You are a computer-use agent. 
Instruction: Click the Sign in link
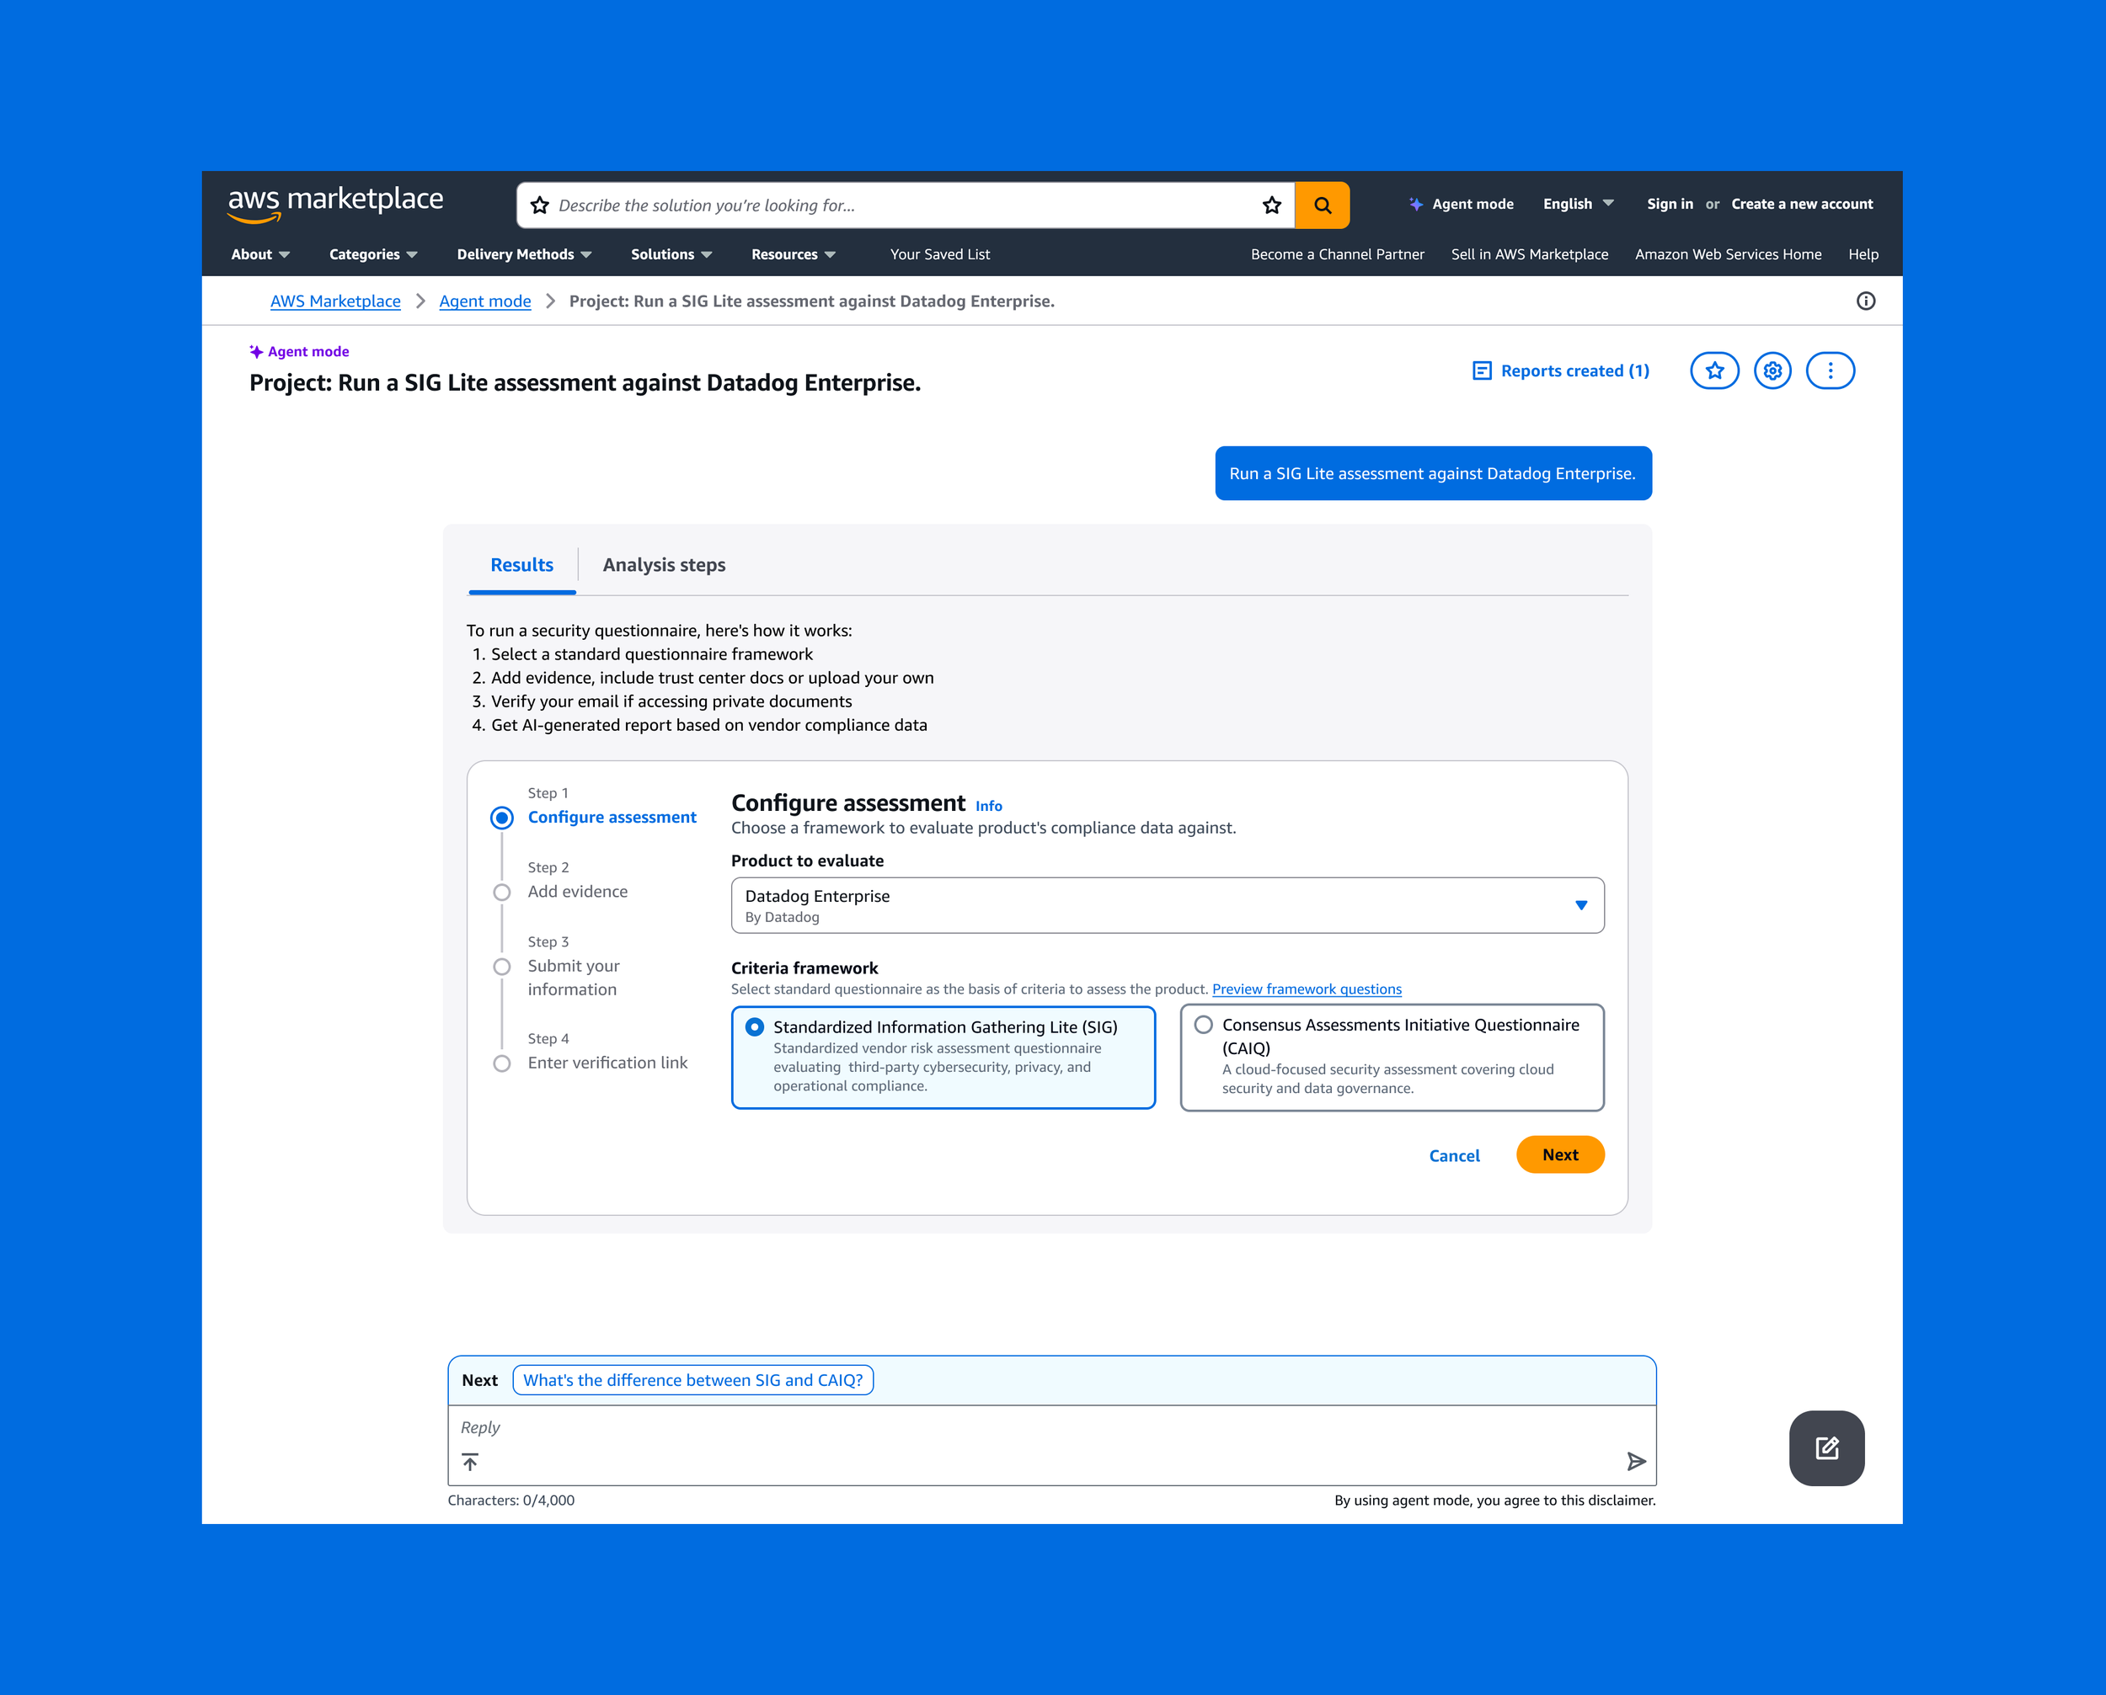click(1670, 204)
